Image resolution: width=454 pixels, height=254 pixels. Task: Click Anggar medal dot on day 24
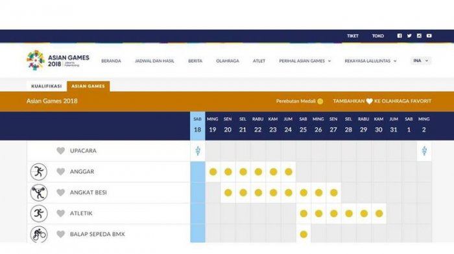click(x=289, y=172)
